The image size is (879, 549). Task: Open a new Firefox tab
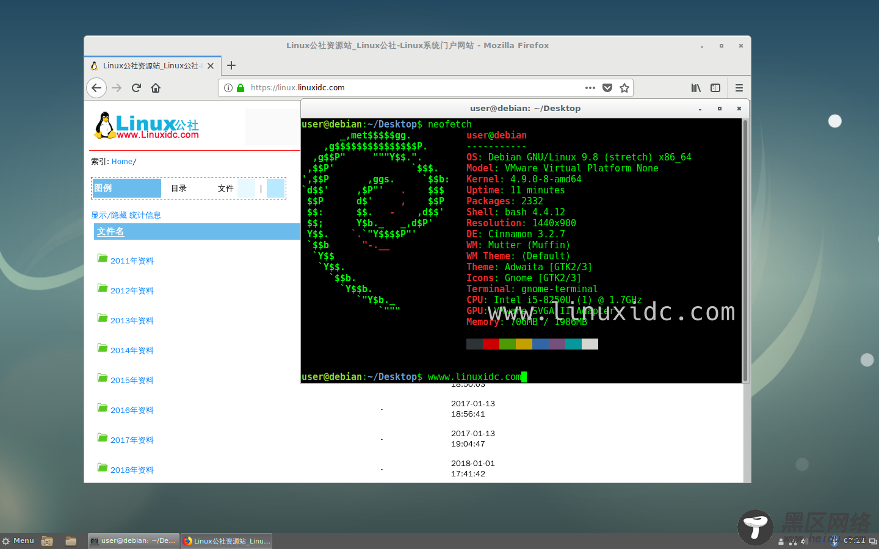click(x=231, y=65)
